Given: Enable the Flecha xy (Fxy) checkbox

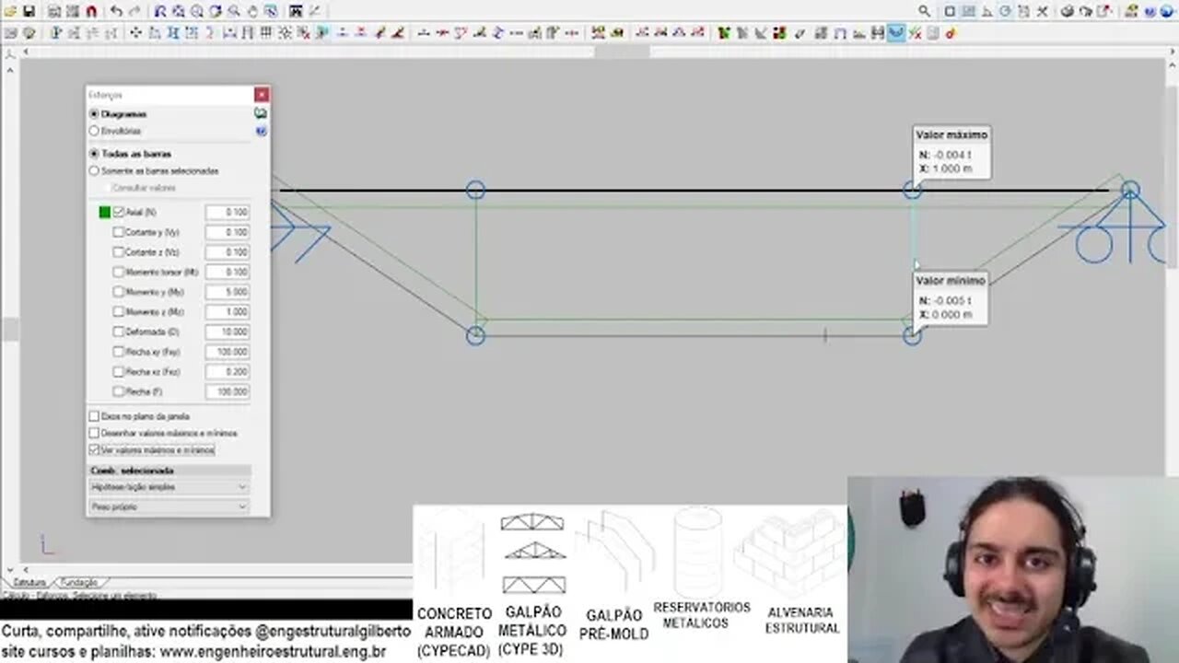Looking at the screenshot, I should pos(119,352).
